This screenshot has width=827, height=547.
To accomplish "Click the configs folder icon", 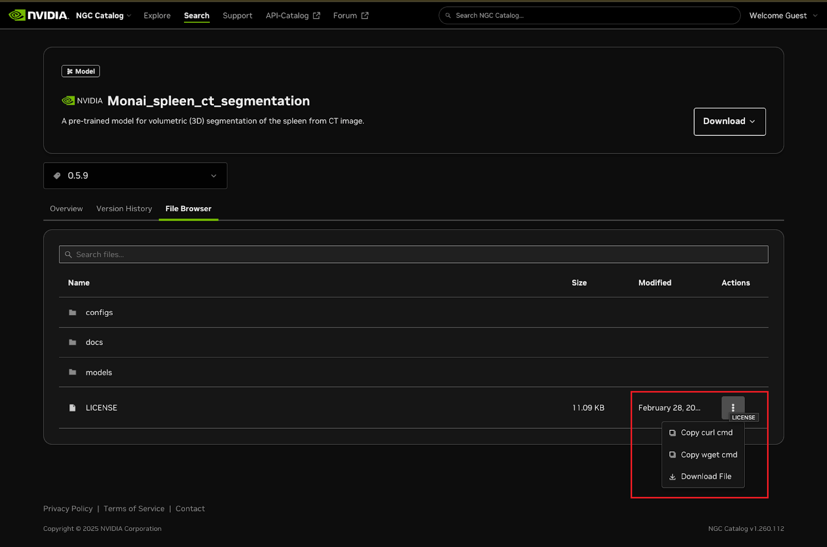I will point(72,312).
